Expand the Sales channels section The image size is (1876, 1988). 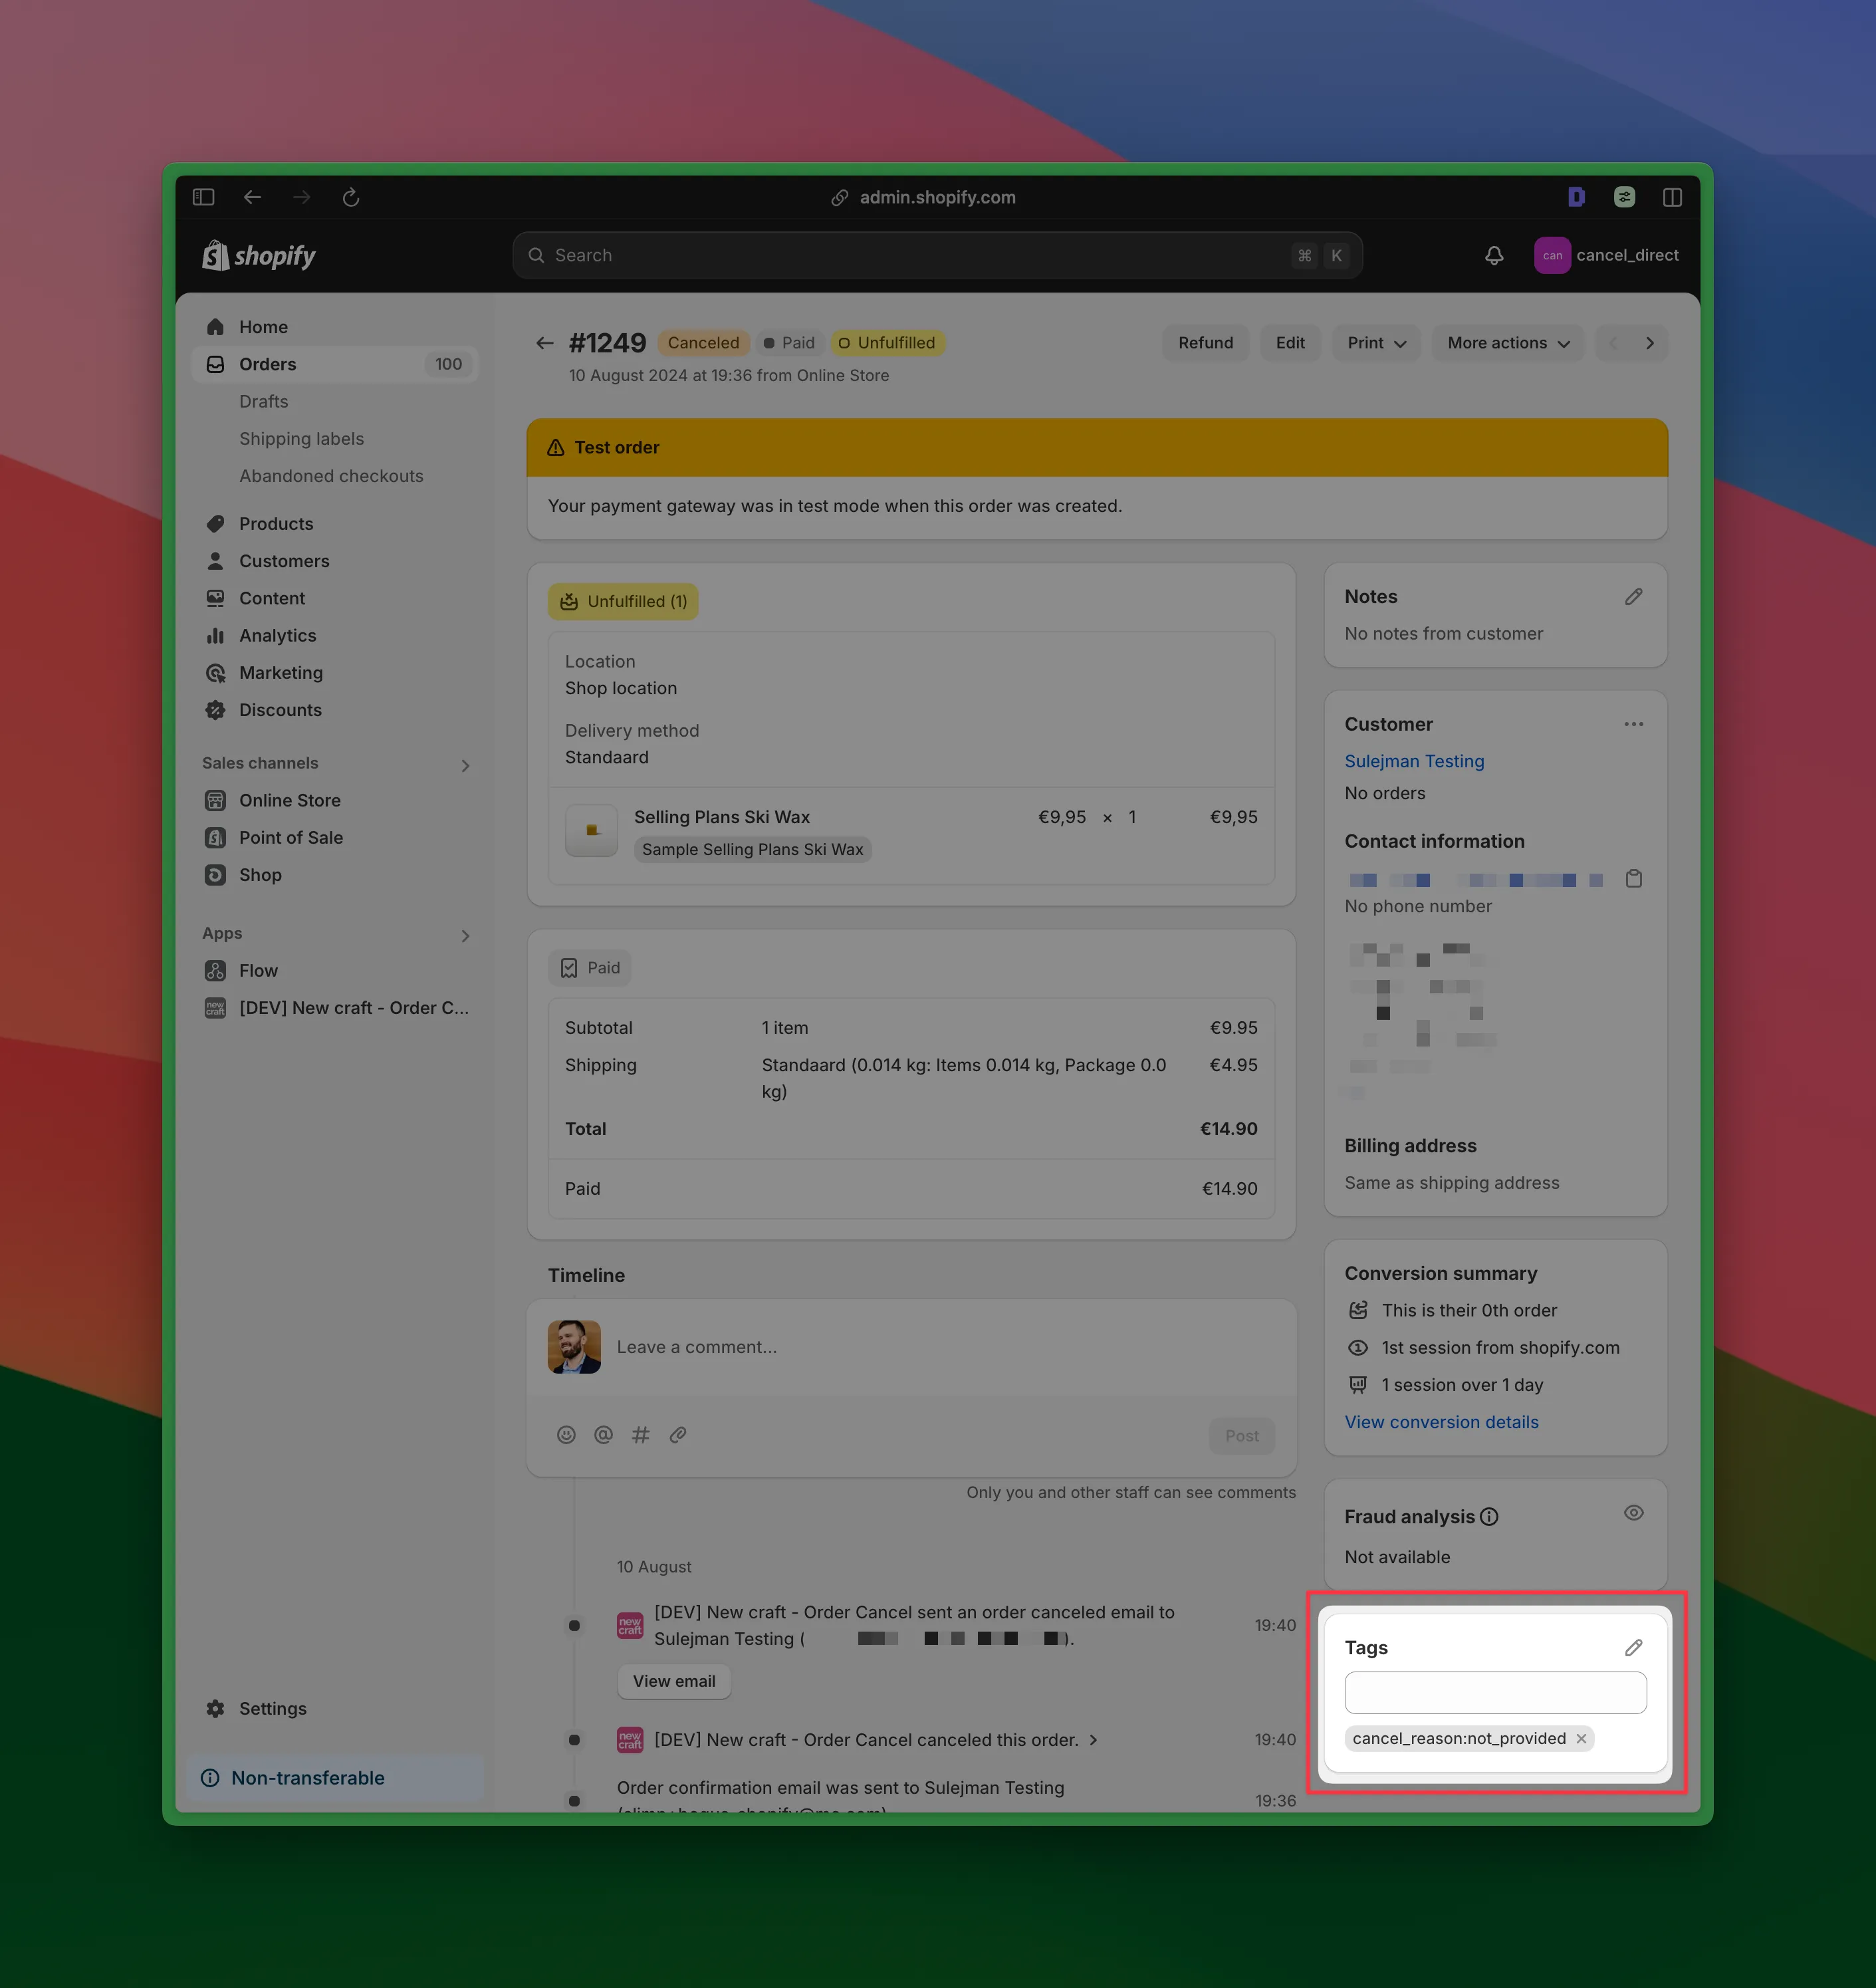465,764
